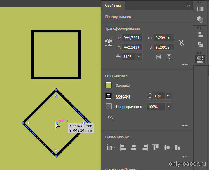
Task: Click the X coordinate input field
Action: pyautogui.click(x=133, y=38)
